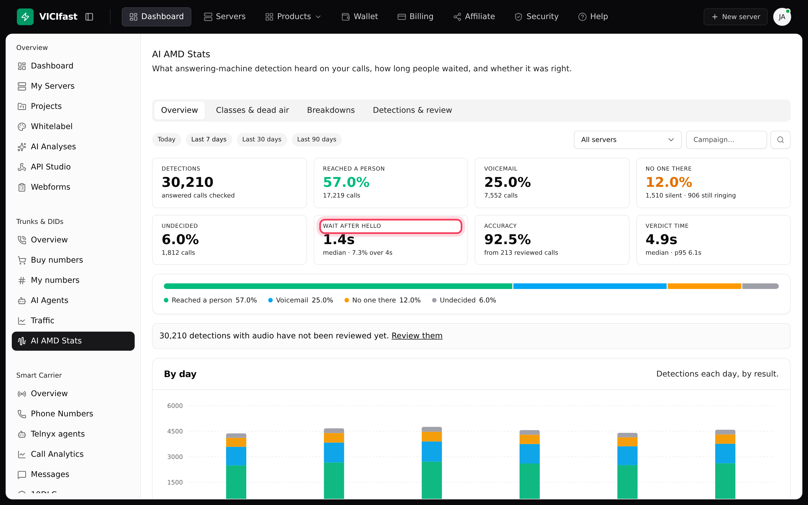Click '1,510 silent · 906 still ringing' text
The image size is (808, 505).
[690, 195]
